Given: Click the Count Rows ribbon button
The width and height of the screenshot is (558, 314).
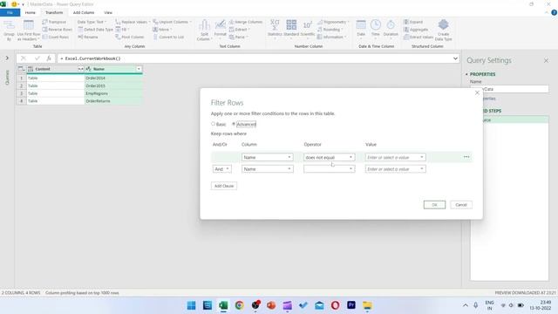Looking at the screenshot, I should (56, 37).
